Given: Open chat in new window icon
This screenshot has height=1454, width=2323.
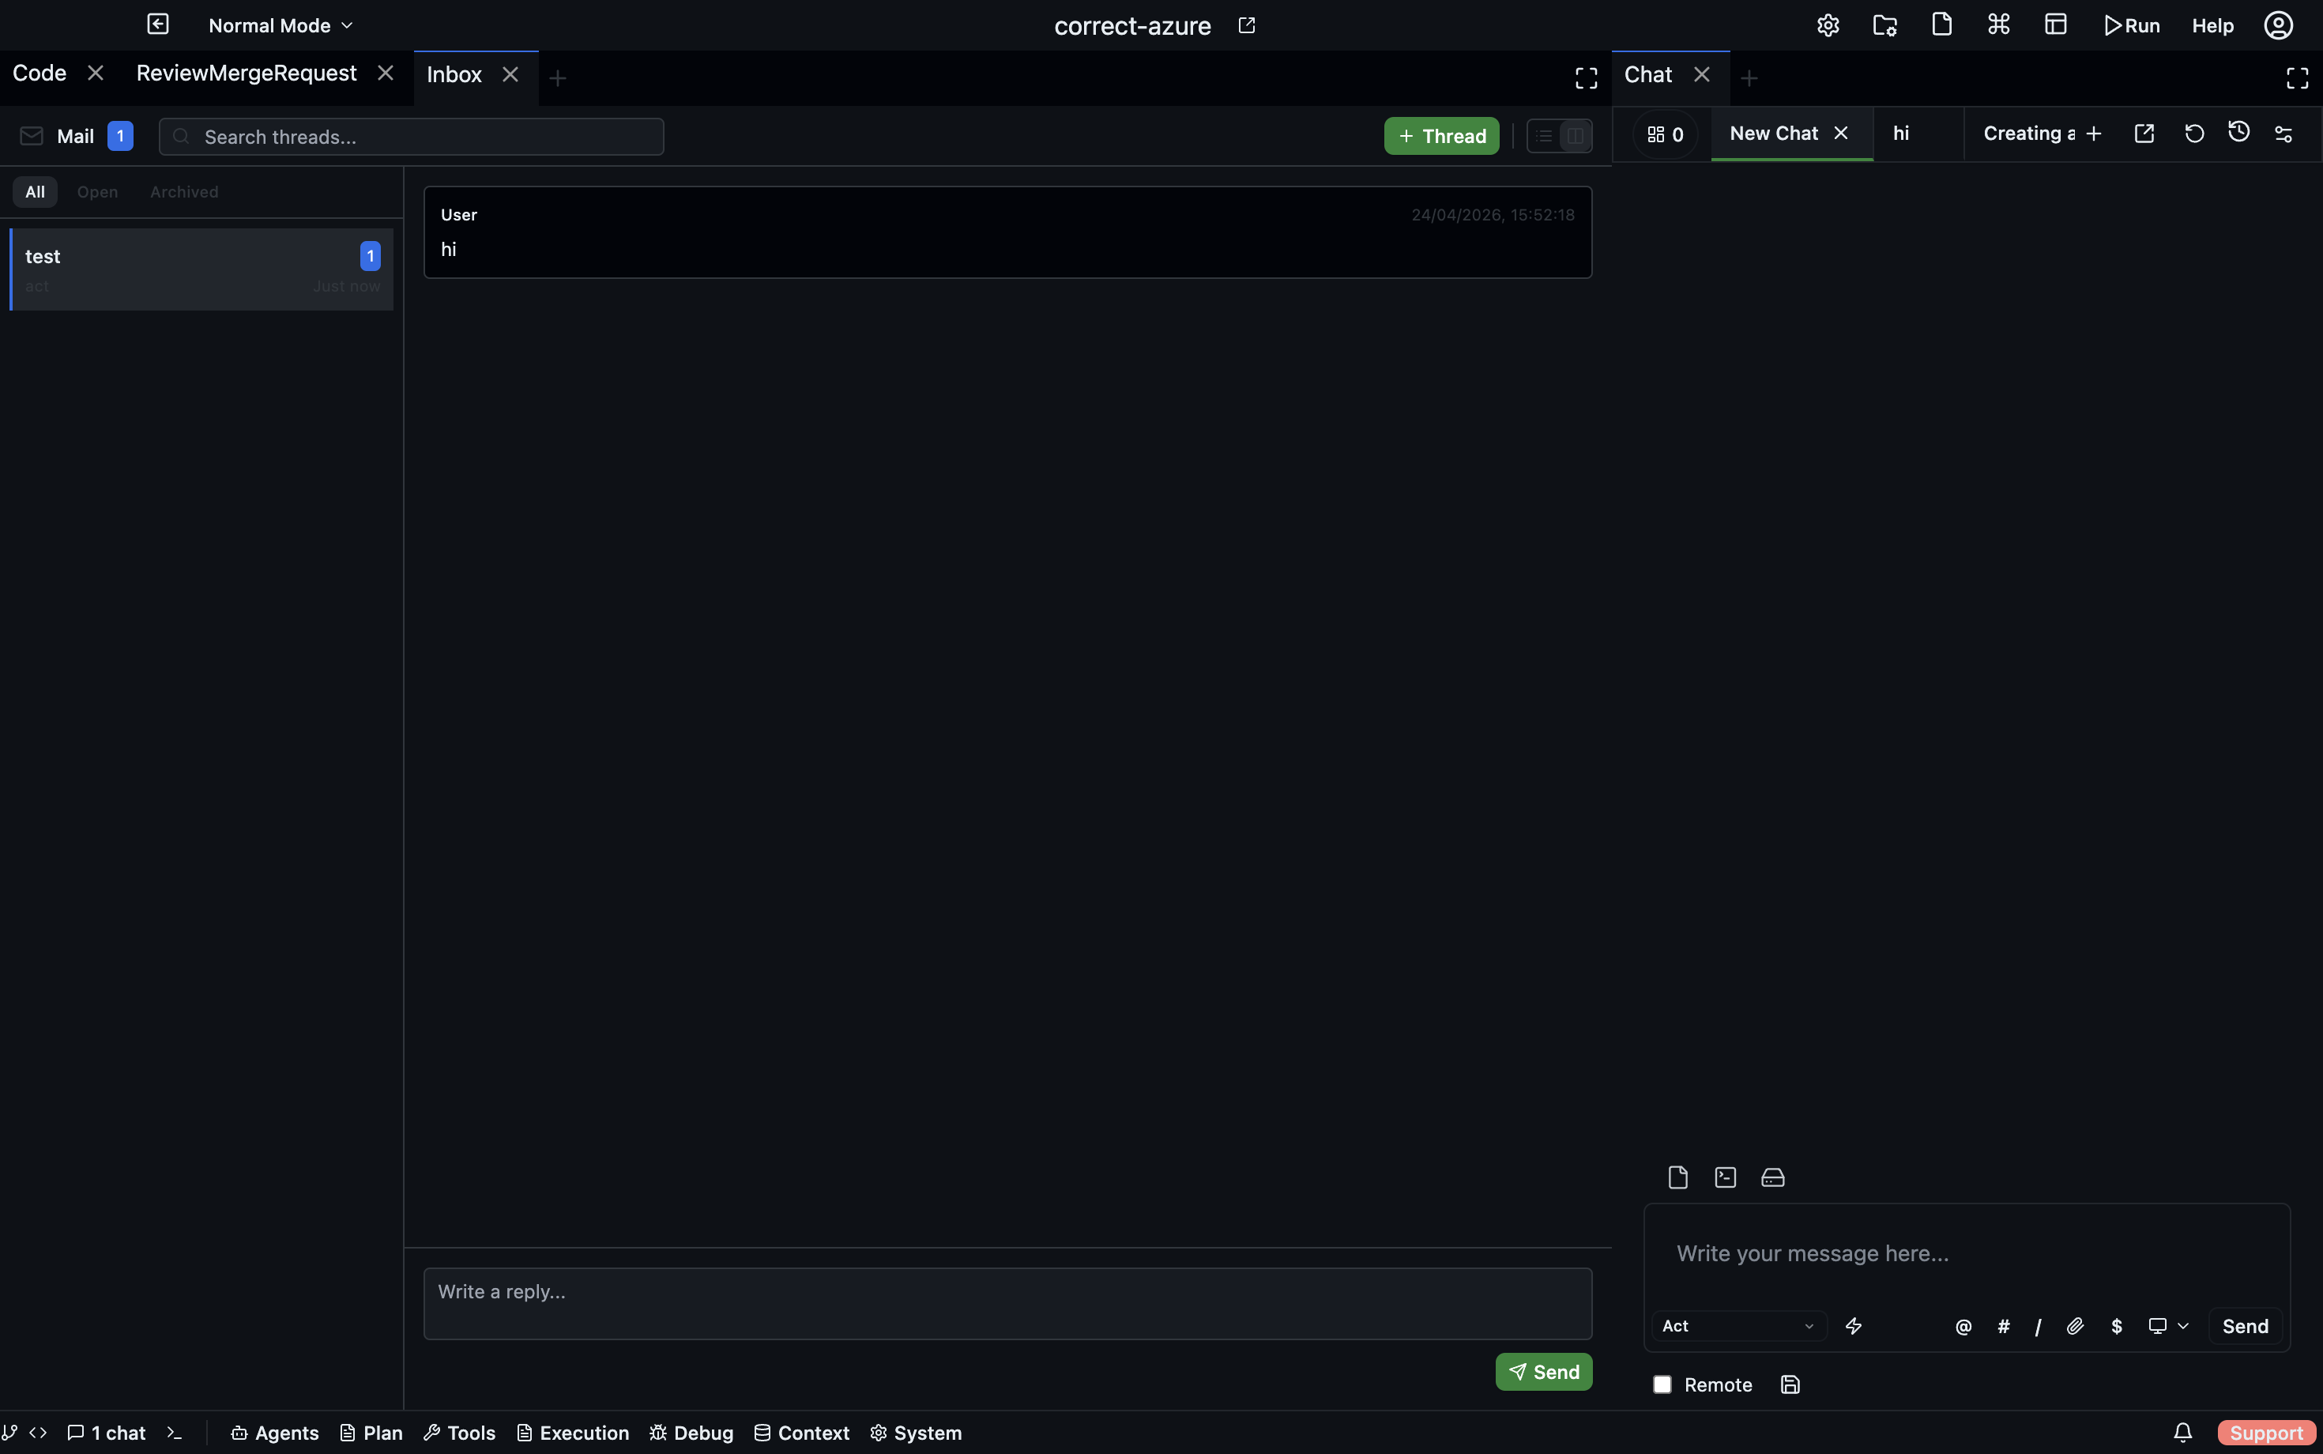Looking at the screenshot, I should click(x=2144, y=134).
